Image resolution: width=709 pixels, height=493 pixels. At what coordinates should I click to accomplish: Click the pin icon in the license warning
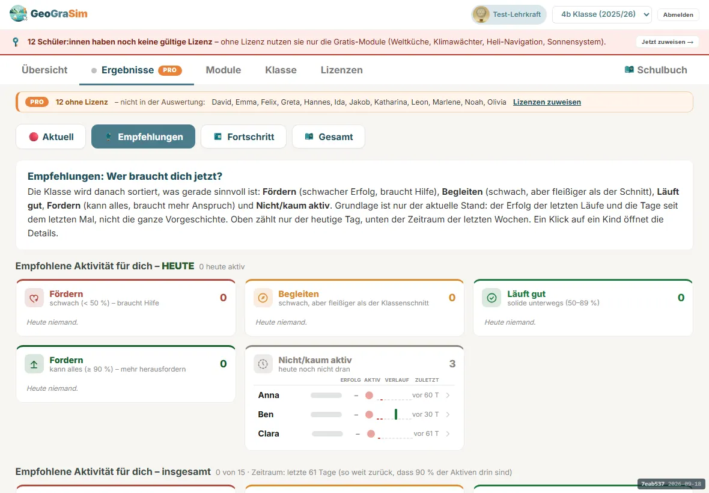point(16,42)
